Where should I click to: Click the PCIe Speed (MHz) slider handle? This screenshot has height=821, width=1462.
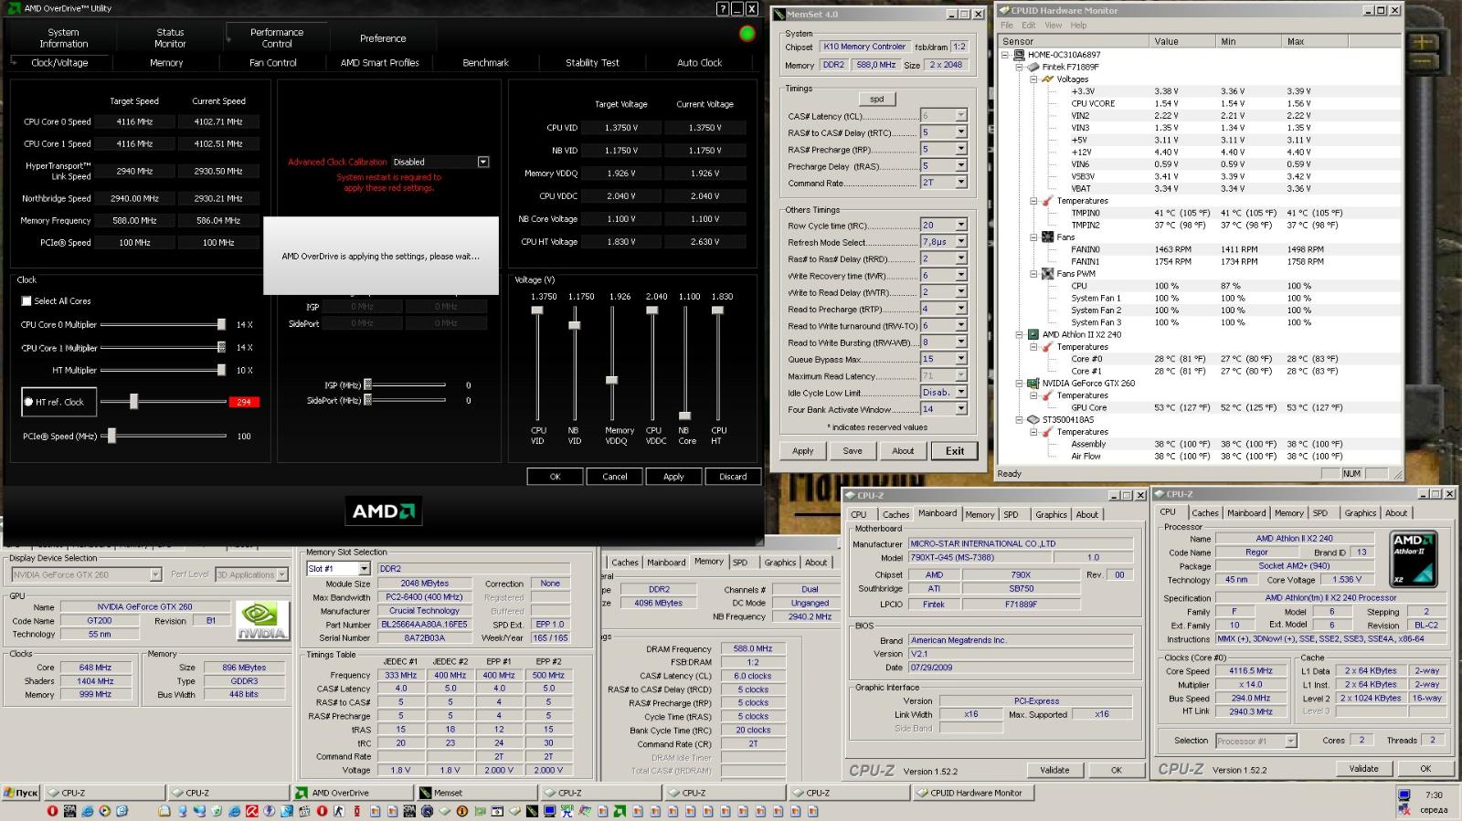tap(111, 436)
